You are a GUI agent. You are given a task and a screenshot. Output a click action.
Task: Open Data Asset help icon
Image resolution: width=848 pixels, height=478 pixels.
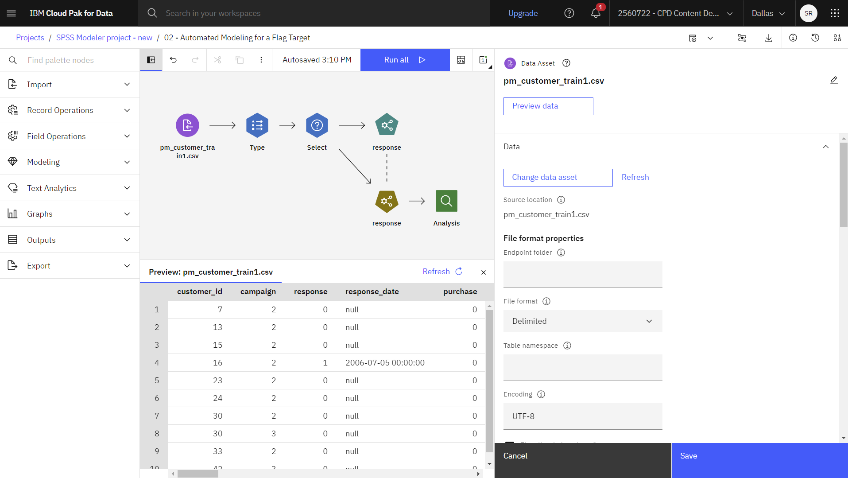point(566,63)
